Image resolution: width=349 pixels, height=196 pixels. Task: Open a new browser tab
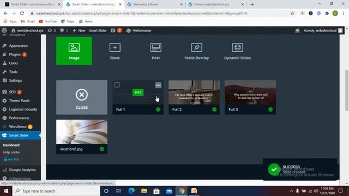pyautogui.click(x=252, y=4)
